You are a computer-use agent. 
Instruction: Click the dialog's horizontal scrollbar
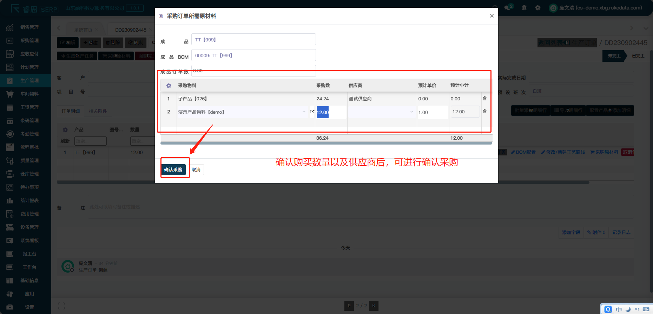tap(326, 143)
